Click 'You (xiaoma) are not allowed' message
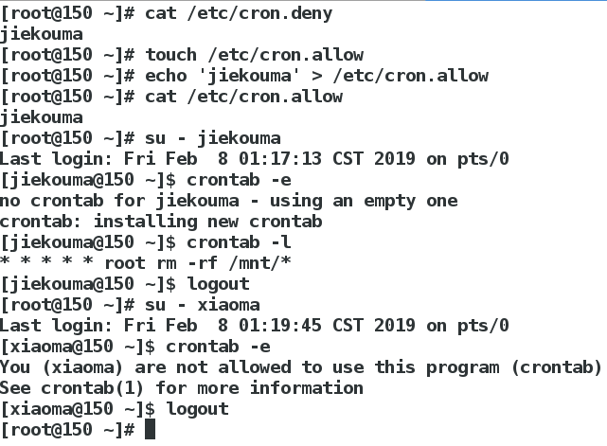Image resolution: width=607 pixels, height=446 pixels. (301, 367)
